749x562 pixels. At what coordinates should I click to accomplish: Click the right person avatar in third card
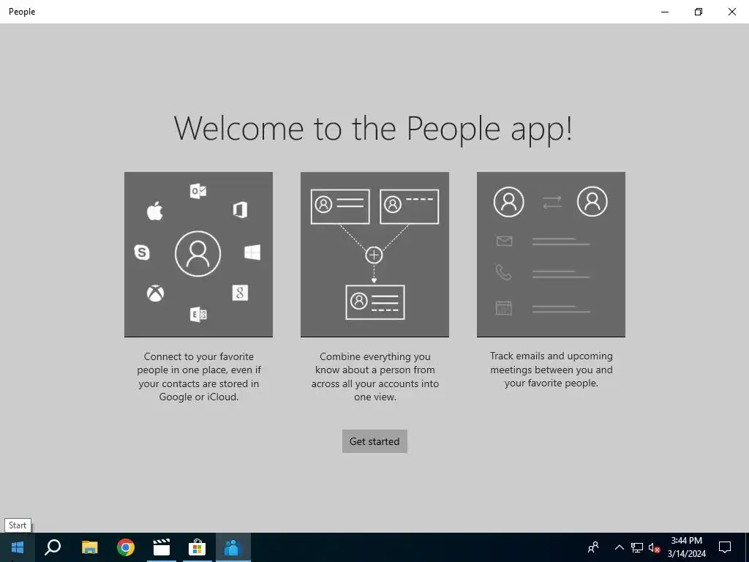click(592, 201)
